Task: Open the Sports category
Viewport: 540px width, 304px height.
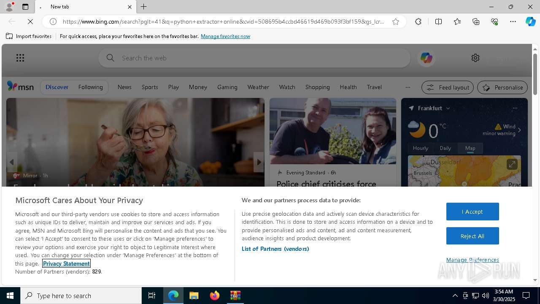Action: click(x=150, y=87)
